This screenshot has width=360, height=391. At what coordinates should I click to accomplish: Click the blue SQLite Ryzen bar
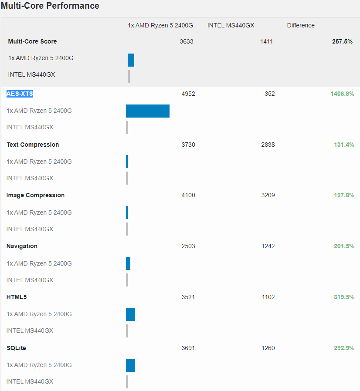[130, 365]
